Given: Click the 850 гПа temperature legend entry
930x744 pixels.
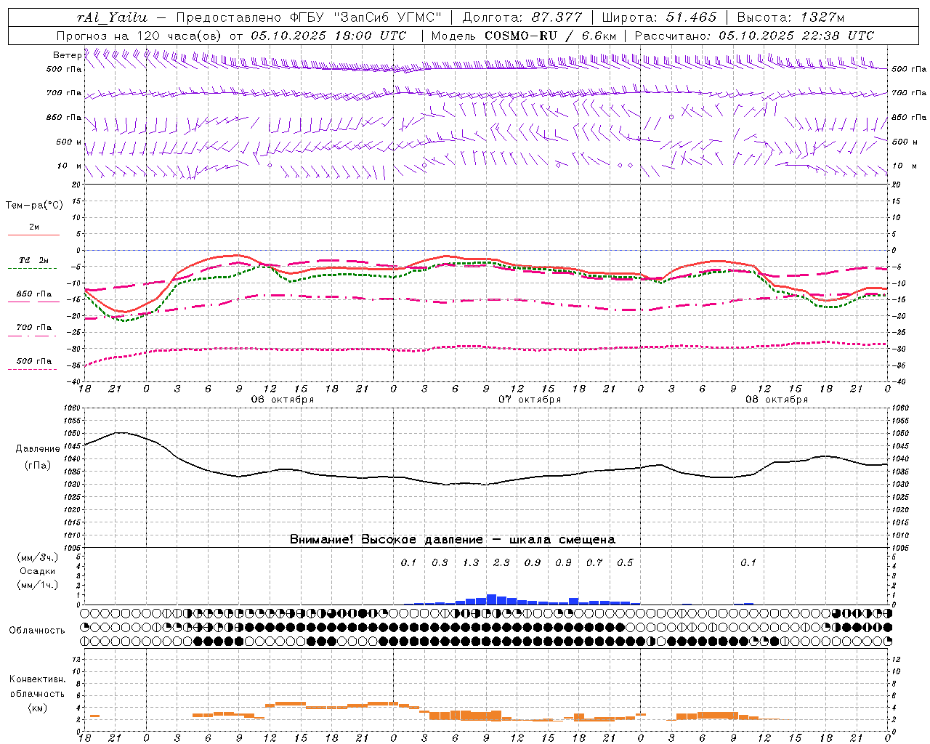Looking at the screenshot, I should [x=33, y=294].
